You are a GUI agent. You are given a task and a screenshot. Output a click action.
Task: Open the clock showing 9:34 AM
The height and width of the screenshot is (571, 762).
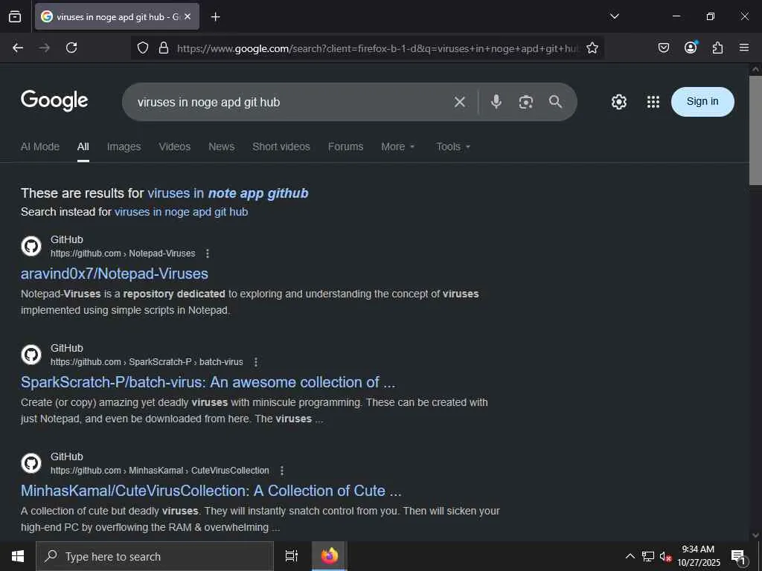[698, 556]
